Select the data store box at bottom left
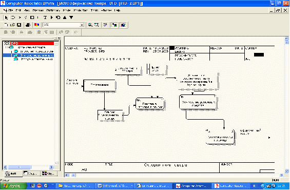Screen dimensions: 290x190 point(110,115)
